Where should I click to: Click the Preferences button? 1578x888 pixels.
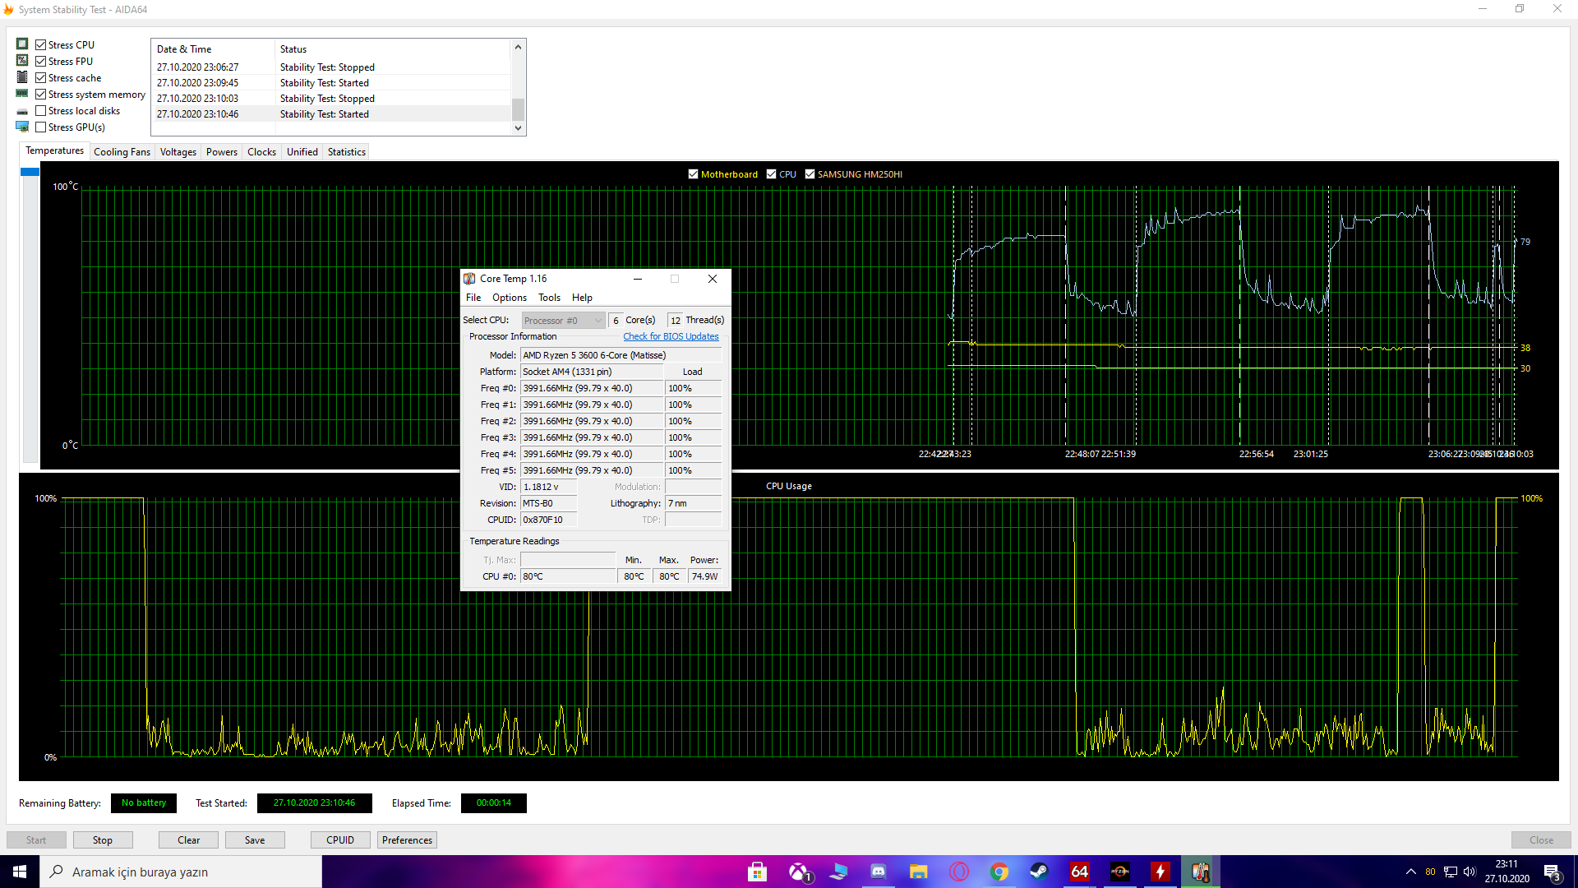click(407, 840)
